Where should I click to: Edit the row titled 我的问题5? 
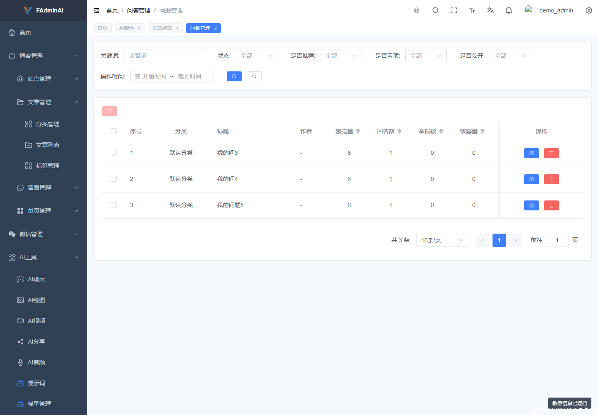532,205
